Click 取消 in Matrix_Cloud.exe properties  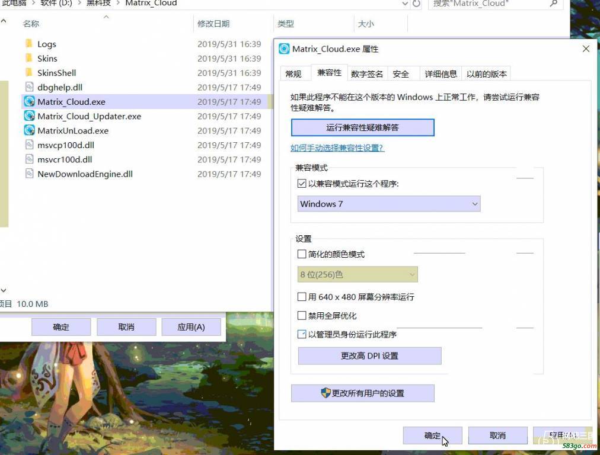(x=497, y=435)
